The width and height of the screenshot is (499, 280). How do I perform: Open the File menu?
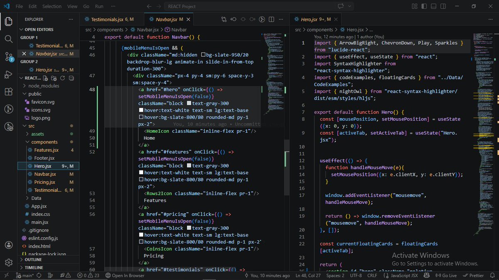point(20,6)
